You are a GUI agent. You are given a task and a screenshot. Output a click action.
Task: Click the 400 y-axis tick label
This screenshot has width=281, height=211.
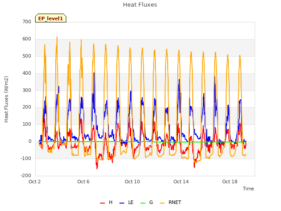point(27,73)
